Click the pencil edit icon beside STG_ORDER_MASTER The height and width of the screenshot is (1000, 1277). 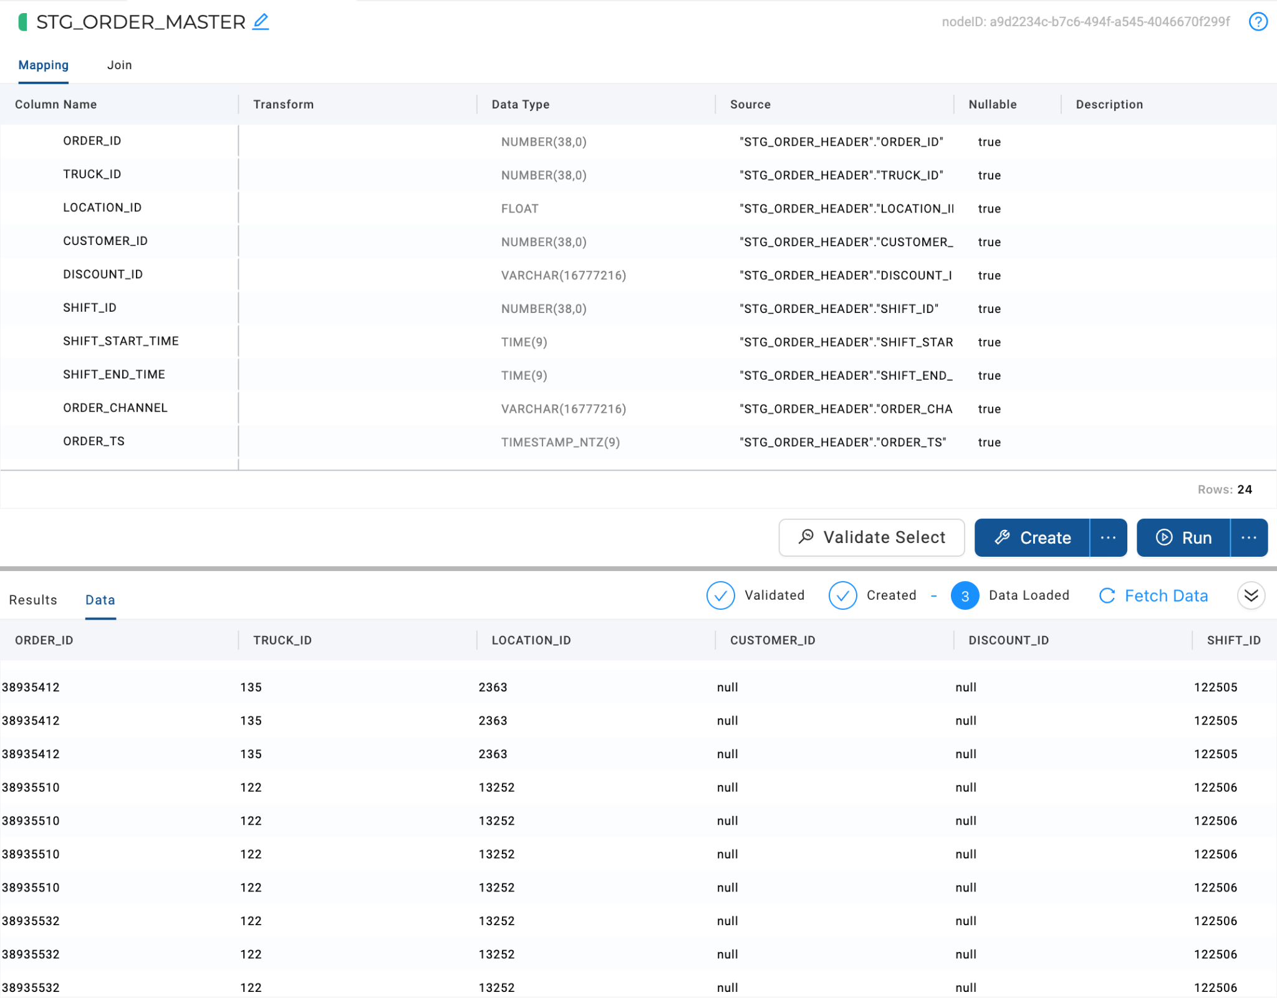261,22
